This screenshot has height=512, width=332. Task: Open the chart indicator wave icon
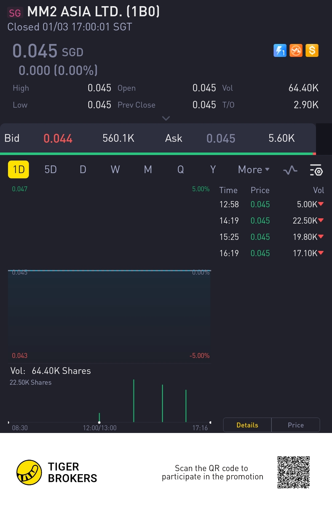[290, 170]
